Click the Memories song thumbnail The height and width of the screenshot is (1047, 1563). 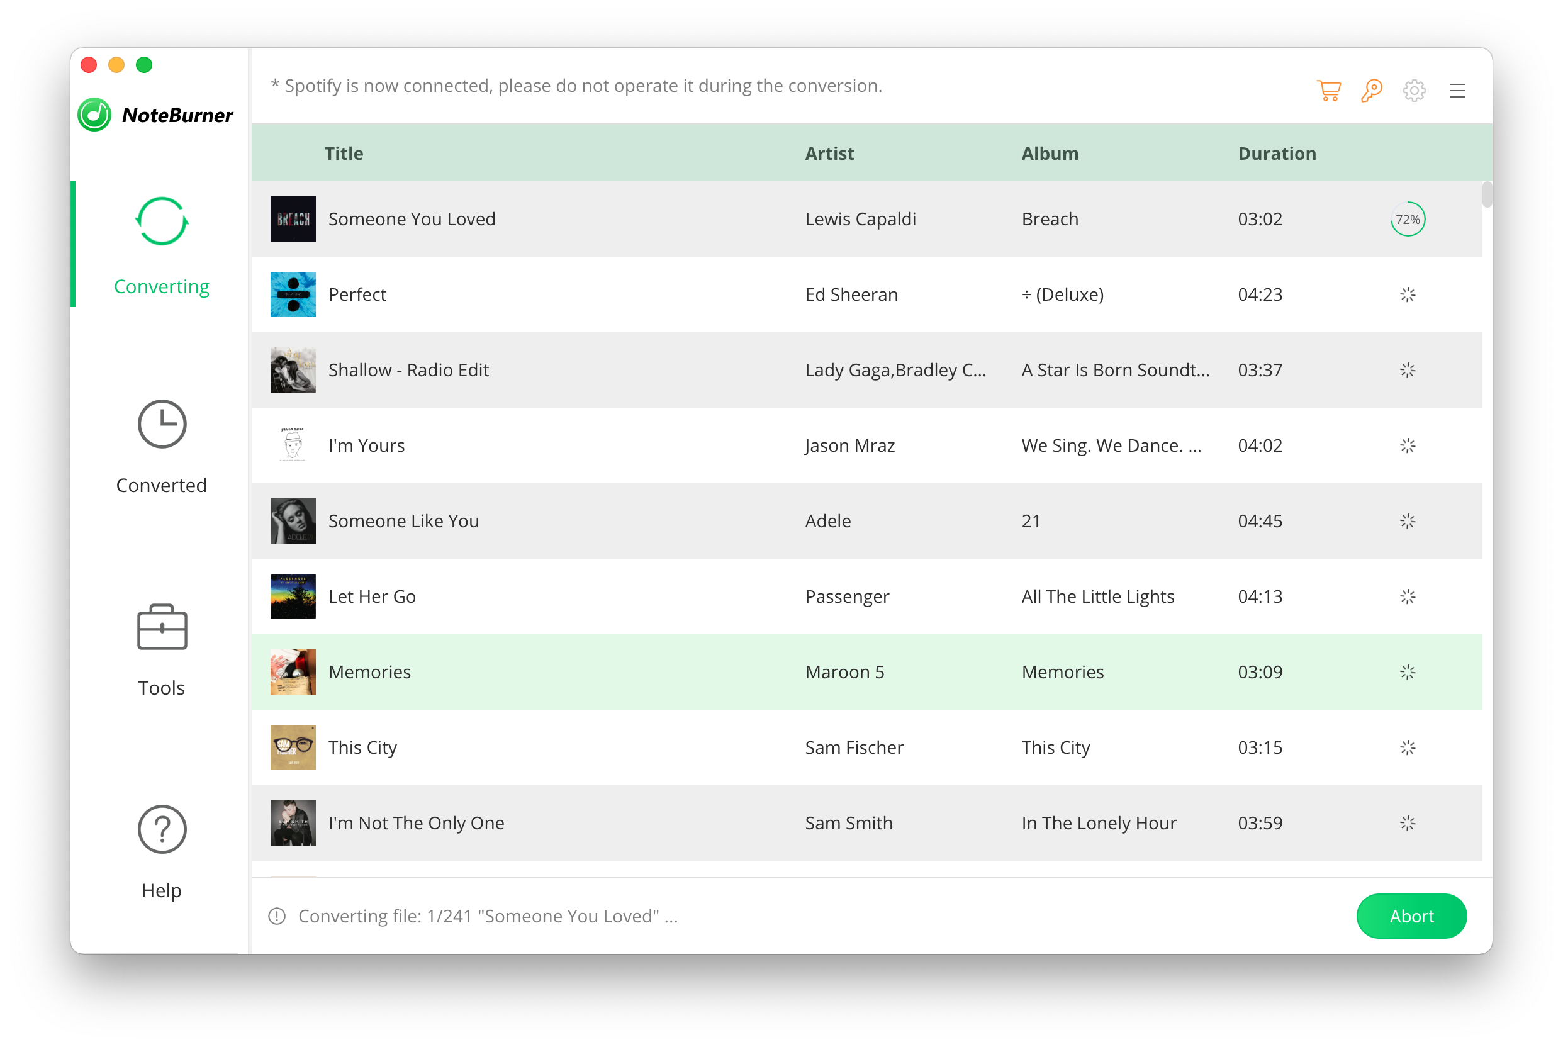pos(293,671)
